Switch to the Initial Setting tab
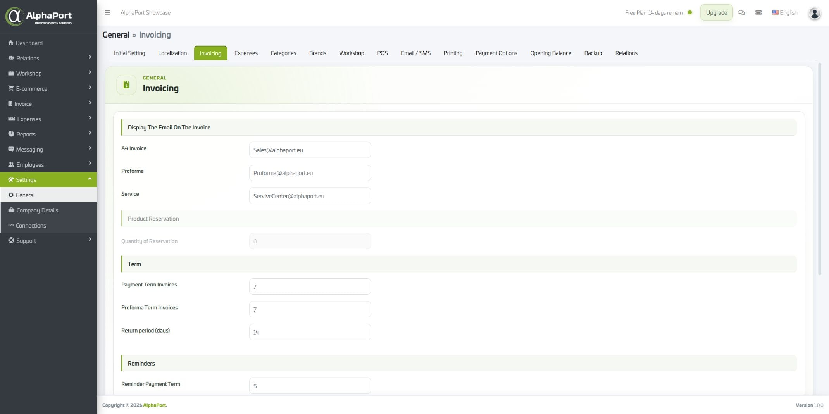This screenshot has width=829, height=414. [129, 53]
